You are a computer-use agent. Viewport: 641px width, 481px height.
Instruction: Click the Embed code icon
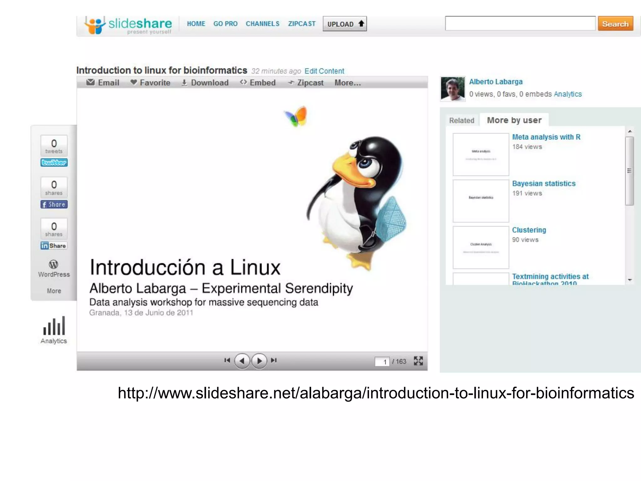243,82
